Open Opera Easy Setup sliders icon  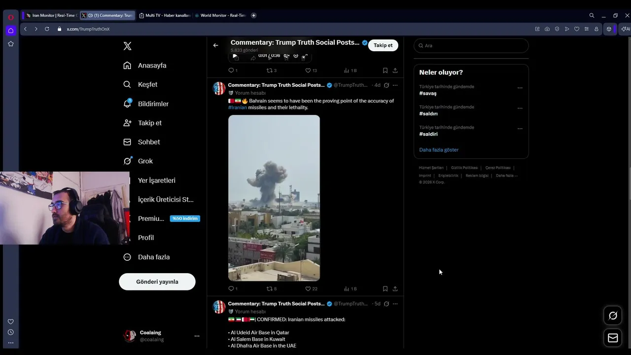[x=586, y=29]
